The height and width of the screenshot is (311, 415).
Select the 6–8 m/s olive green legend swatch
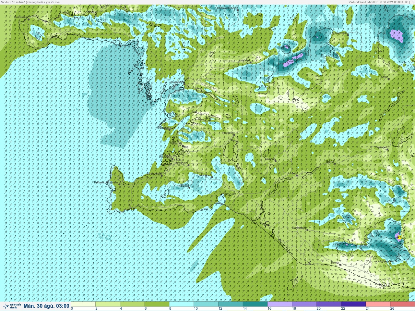157,304
